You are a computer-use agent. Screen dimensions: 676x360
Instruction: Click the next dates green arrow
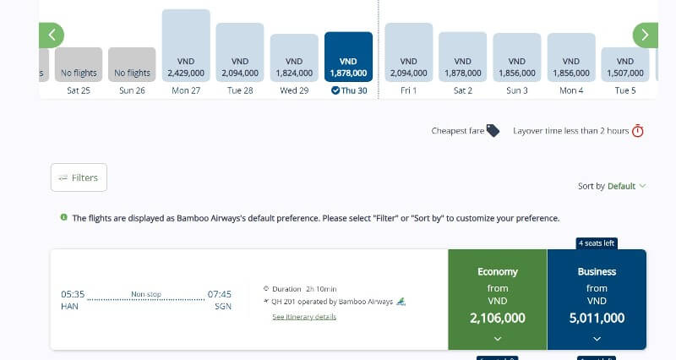pos(645,35)
